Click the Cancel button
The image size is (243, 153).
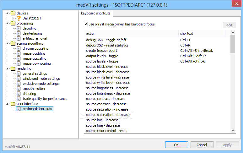pos(202,145)
